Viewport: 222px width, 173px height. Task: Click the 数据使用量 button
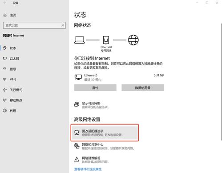pyautogui.click(x=143, y=88)
